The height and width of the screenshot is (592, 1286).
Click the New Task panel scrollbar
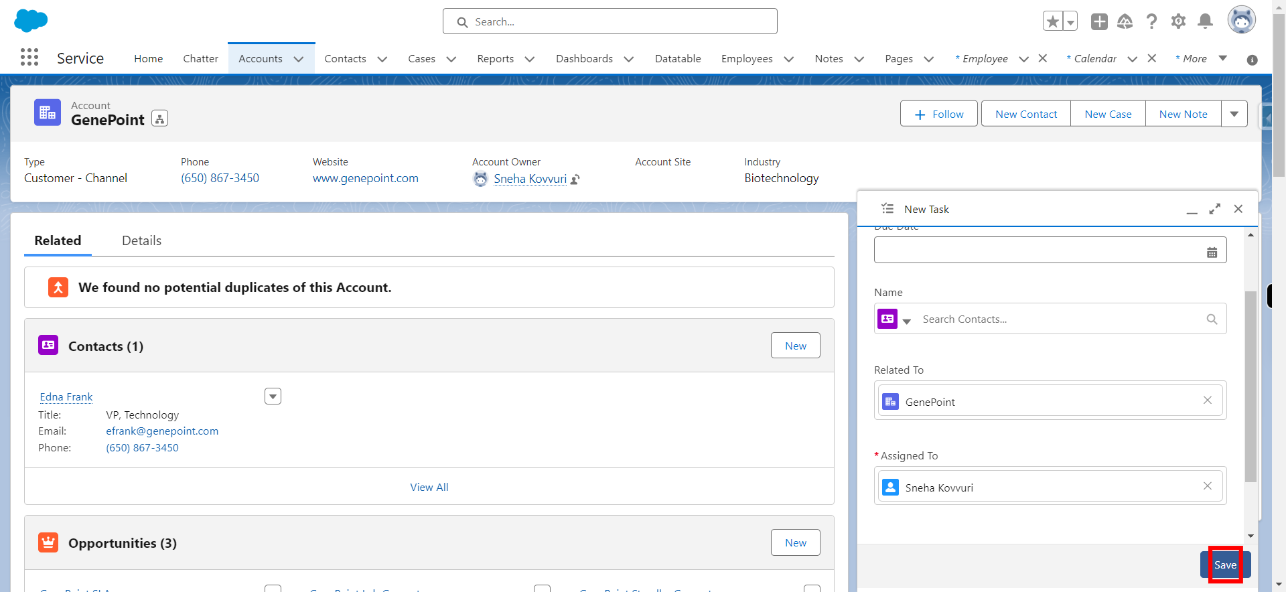coord(1250,386)
